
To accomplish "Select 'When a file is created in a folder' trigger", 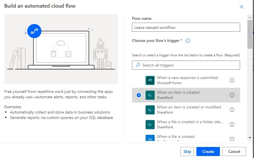I will [x=186, y=124].
